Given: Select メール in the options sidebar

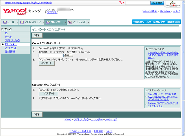Looking at the screenshot, I should (8, 37).
